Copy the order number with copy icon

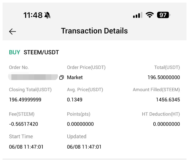[x=62, y=77]
